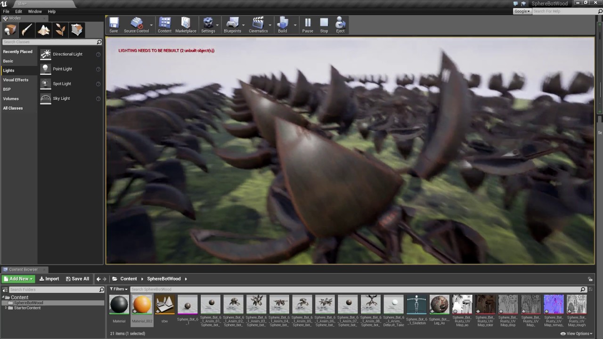Click the Save toolbar icon
This screenshot has height=339, width=603.
[x=114, y=25]
